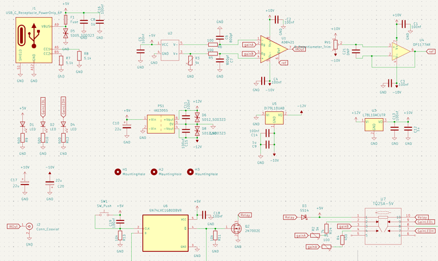Select resistor R14 near the relay
438x261 pixels.
[x=327, y=228]
